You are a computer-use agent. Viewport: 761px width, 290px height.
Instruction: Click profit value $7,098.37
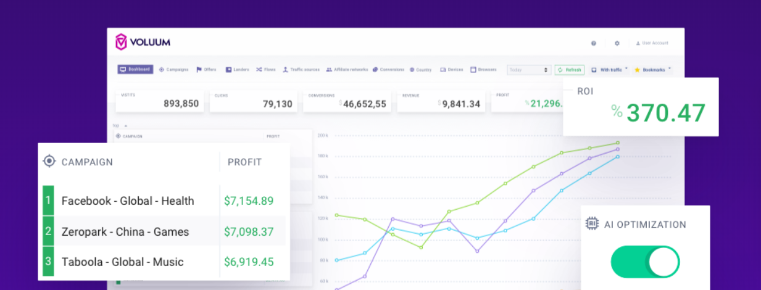[x=249, y=232]
